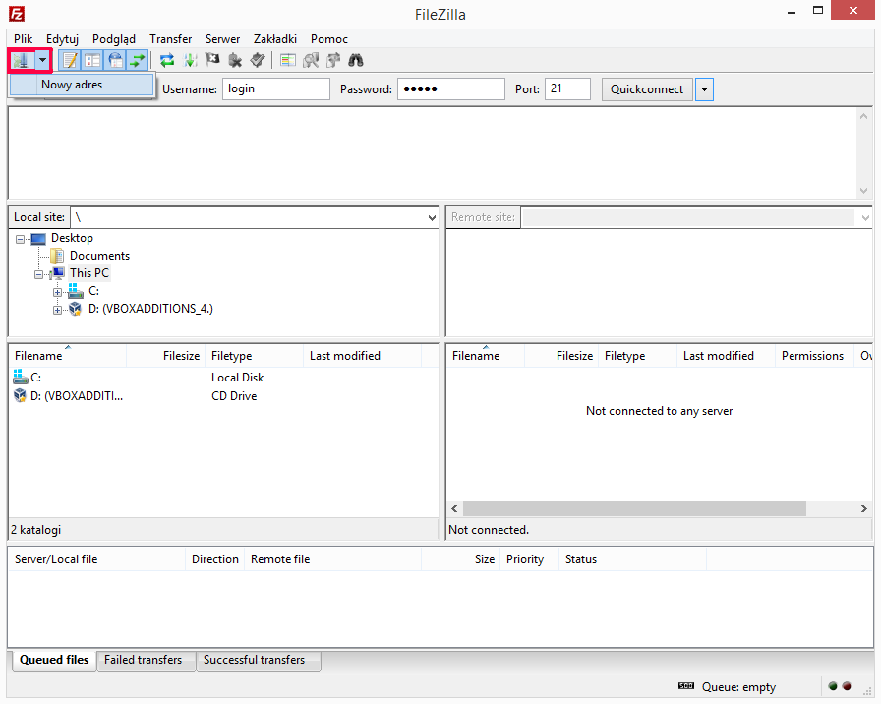Viewport: 881px width, 704px height.
Task: Expand the C: drive tree node
Action: [x=57, y=292]
